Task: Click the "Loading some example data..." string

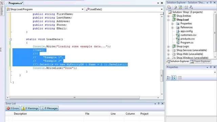Action: point(82,46)
